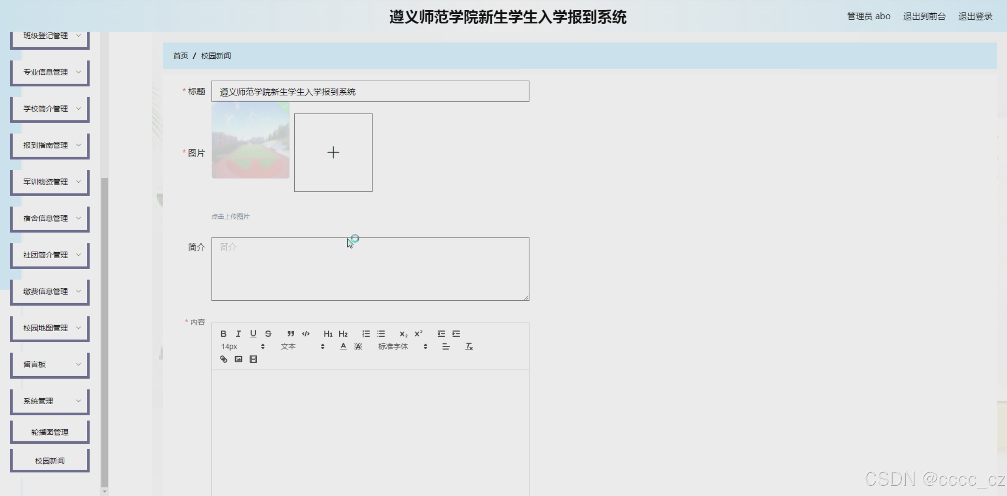Open 校园新闻 in the sidebar

coord(50,461)
